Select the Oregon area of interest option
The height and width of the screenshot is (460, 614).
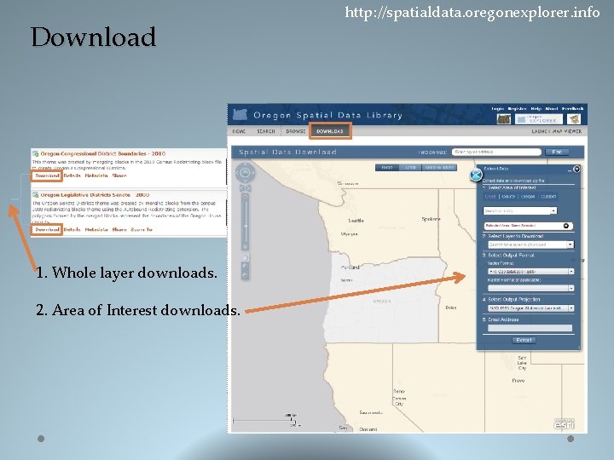click(x=528, y=197)
